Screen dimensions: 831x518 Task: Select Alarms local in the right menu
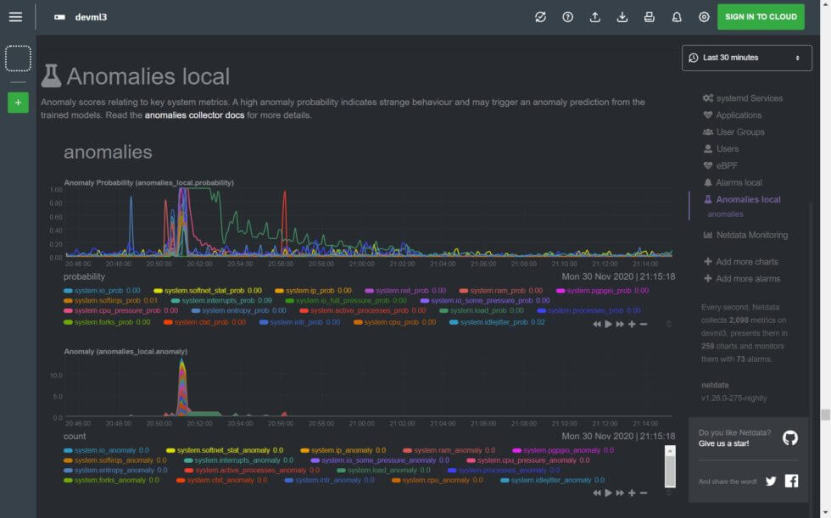(x=739, y=182)
